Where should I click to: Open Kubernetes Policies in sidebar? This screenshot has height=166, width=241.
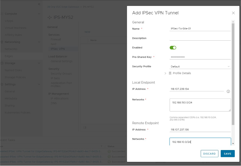pos(17,113)
